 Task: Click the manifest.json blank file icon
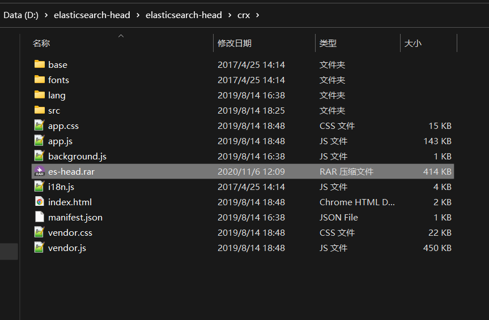click(x=39, y=217)
